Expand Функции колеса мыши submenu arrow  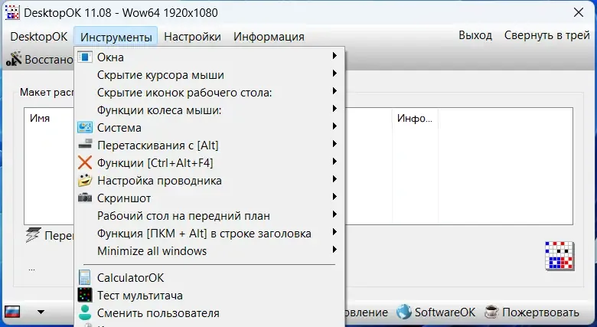click(x=334, y=110)
